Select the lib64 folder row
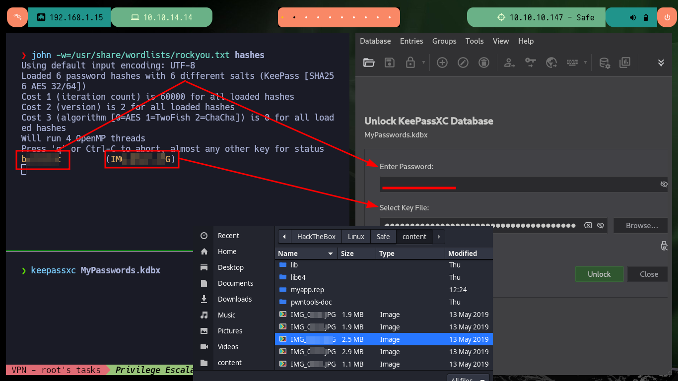 384,277
